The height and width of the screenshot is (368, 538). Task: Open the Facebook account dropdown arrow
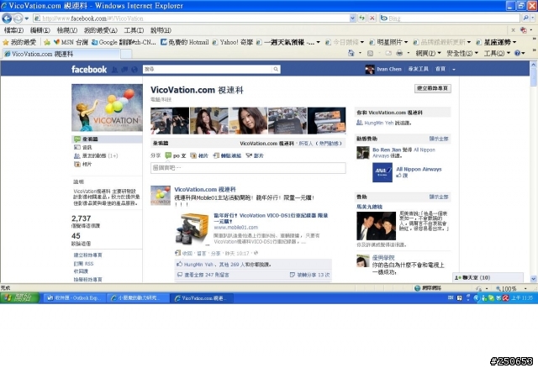(454, 69)
